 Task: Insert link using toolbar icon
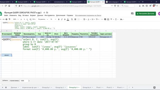tap(102, 19)
